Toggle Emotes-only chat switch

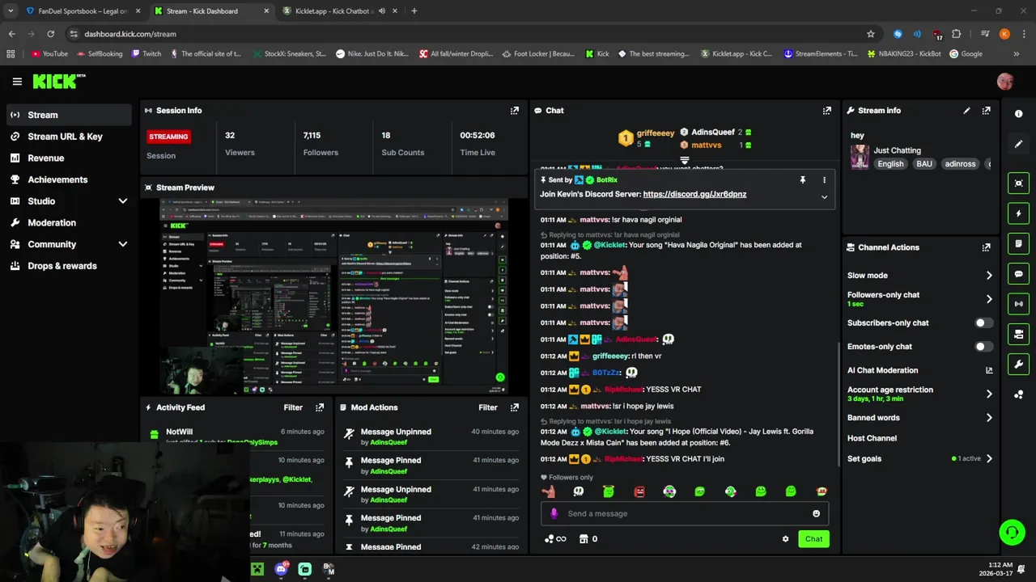coord(983,347)
